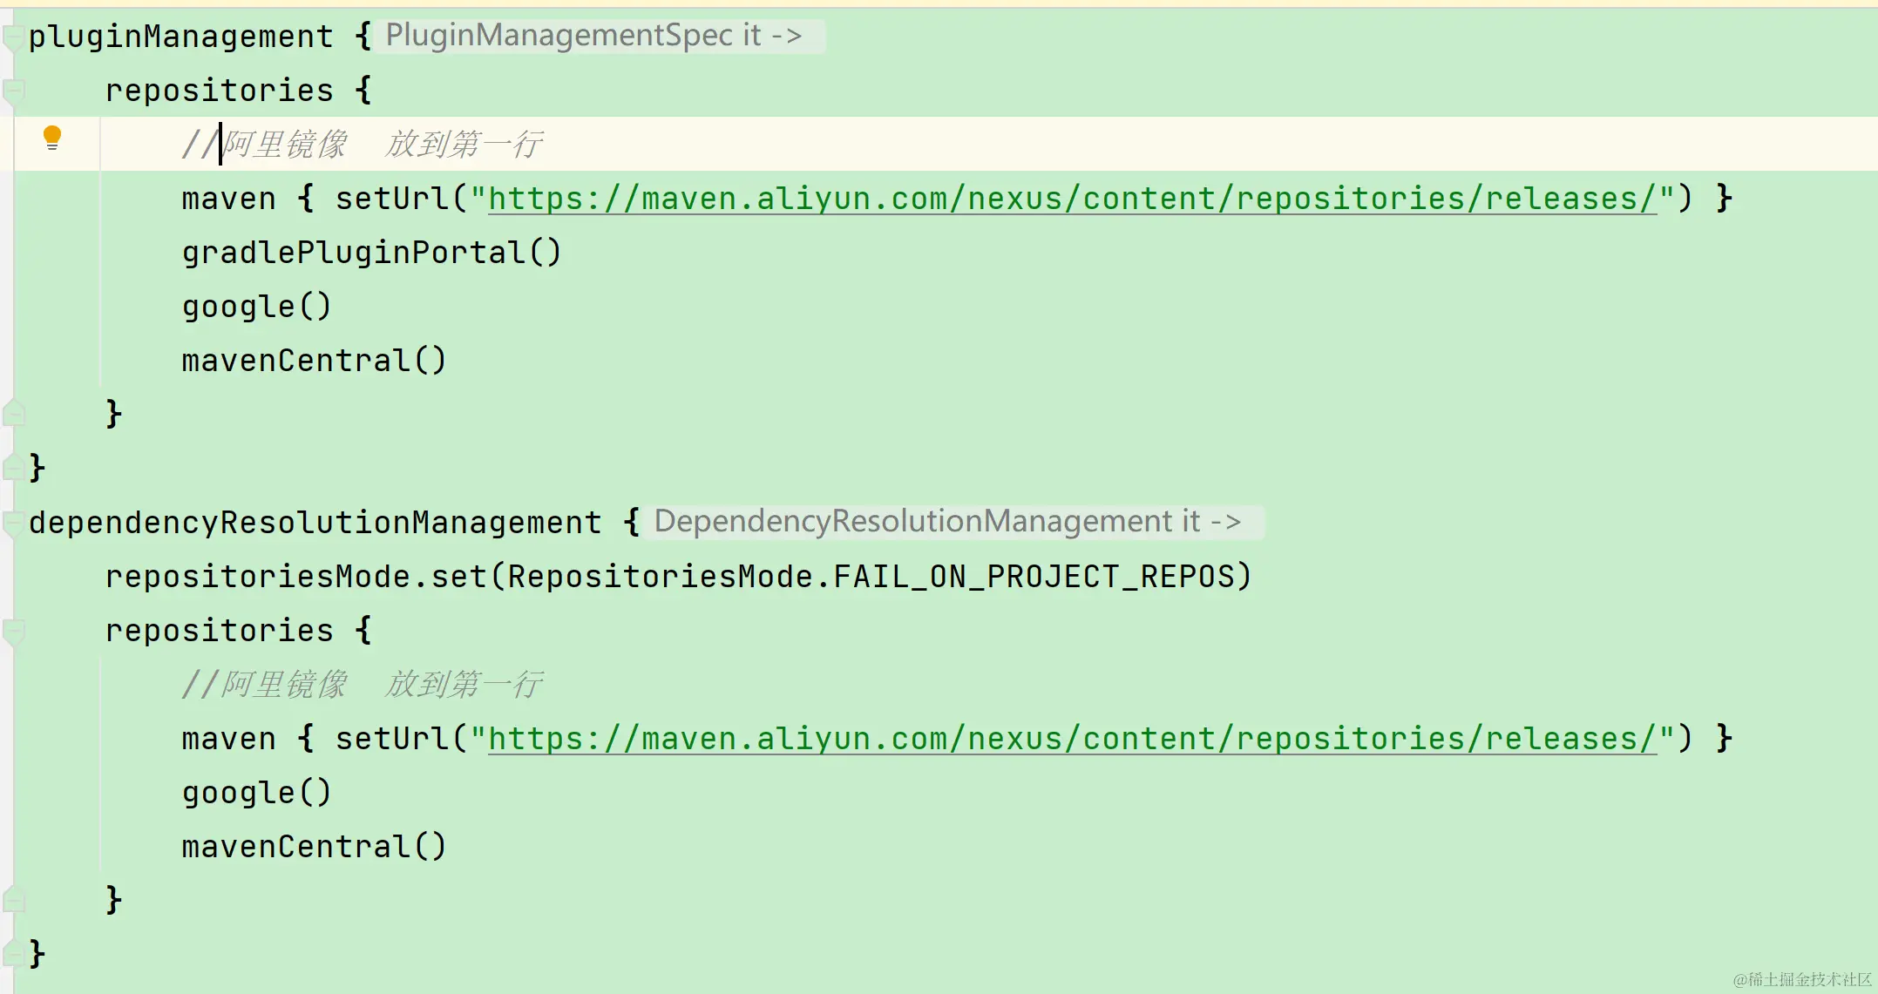Collapse the second repositories block fold marker
Screen dimensions: 1878x994
[13, 631]
